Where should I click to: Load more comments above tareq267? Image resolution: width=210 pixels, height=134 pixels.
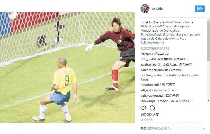155,48
